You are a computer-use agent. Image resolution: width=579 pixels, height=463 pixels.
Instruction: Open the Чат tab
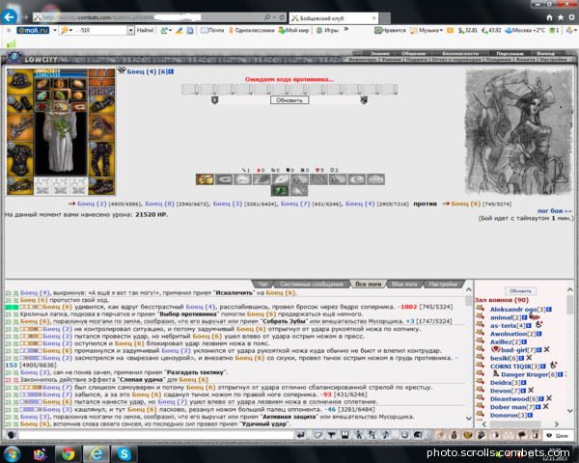[x=262, y=284]
